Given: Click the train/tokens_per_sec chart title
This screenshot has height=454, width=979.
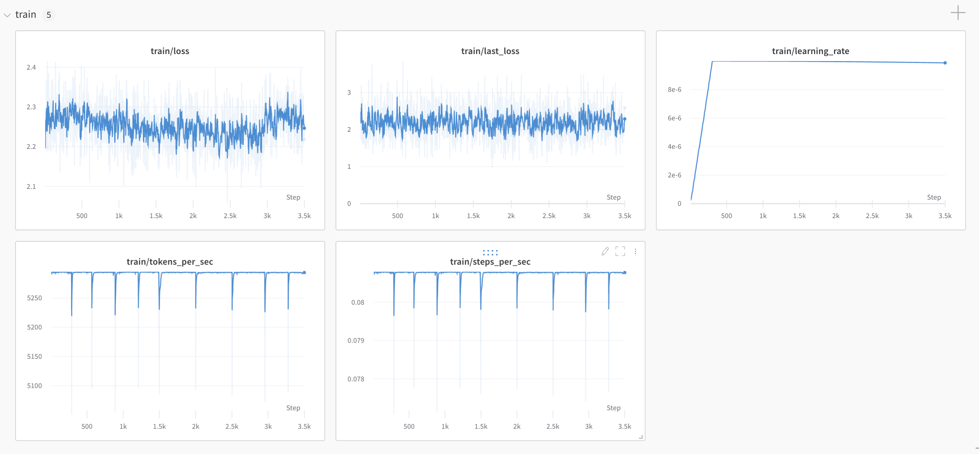Looking at the screenshot, I should coord(169,261).
